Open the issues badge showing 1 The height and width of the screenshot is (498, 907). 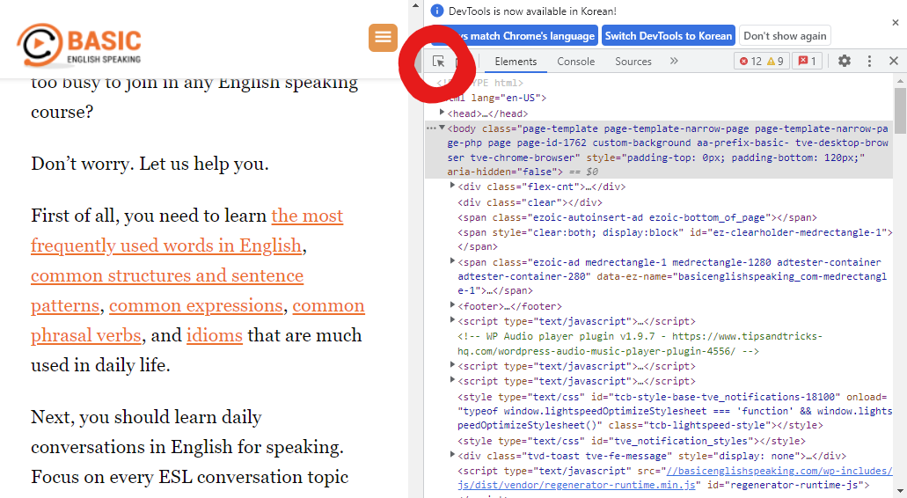point(808,62)
